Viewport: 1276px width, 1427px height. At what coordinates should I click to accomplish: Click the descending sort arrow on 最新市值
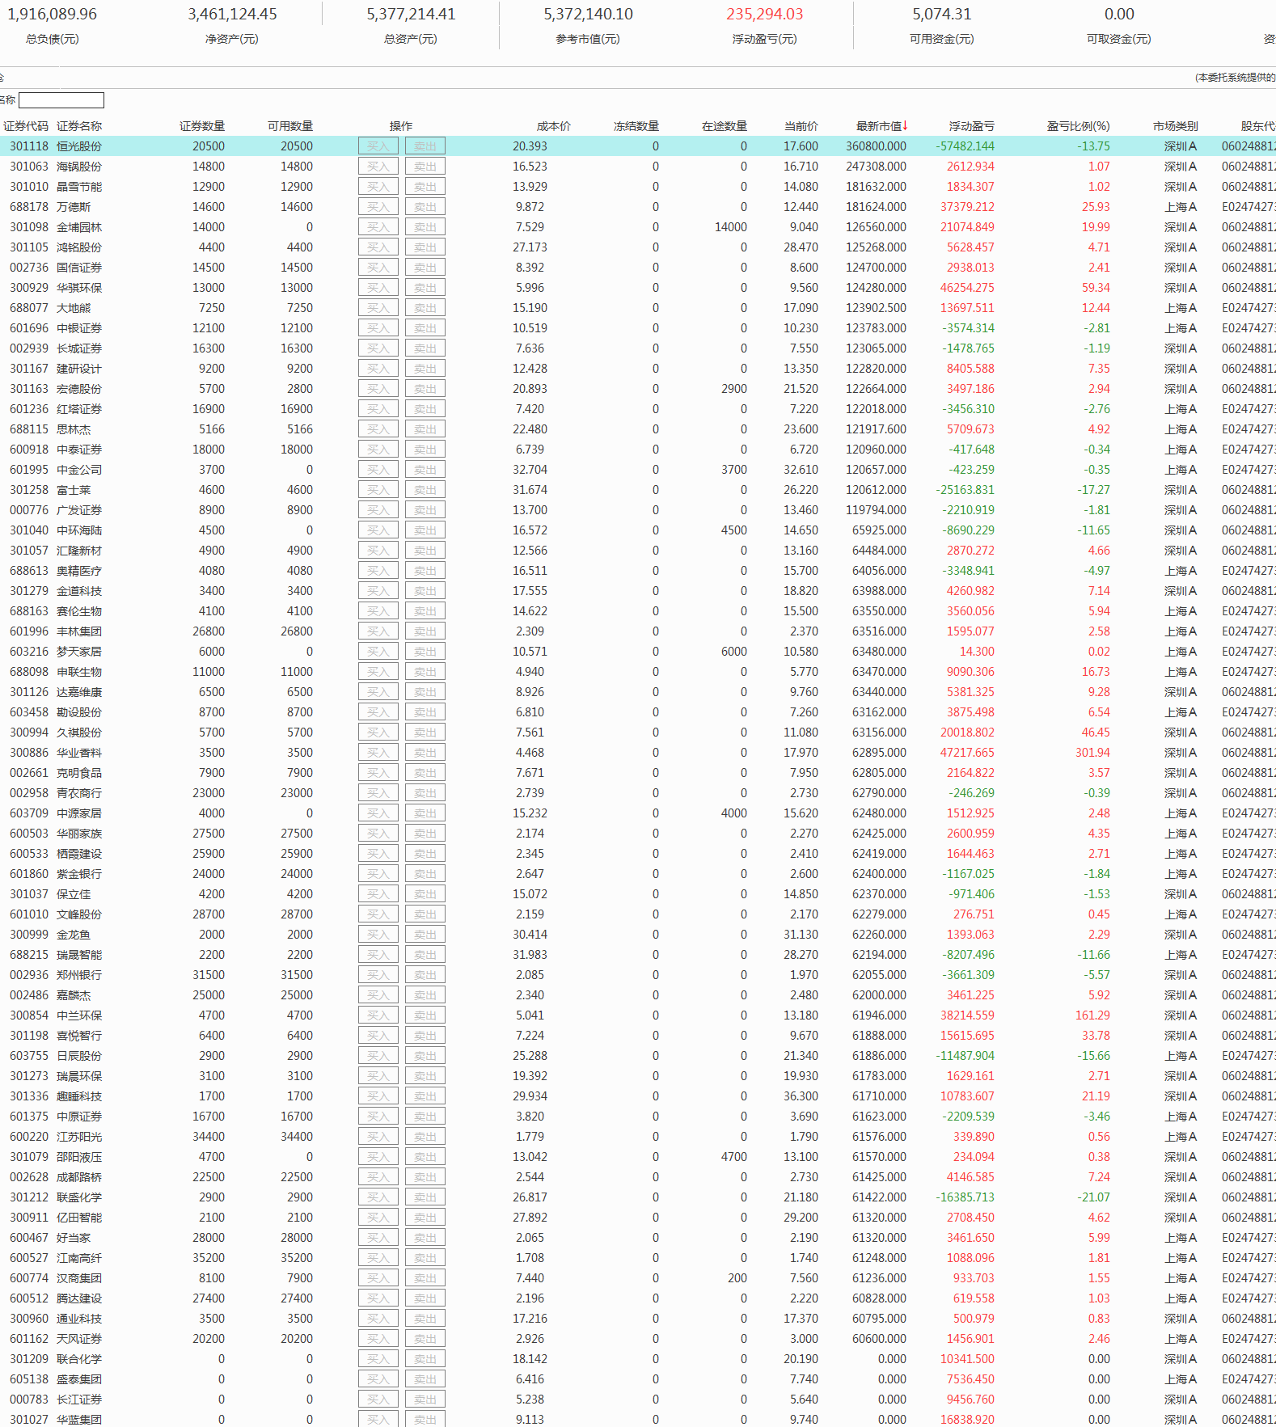906,125
